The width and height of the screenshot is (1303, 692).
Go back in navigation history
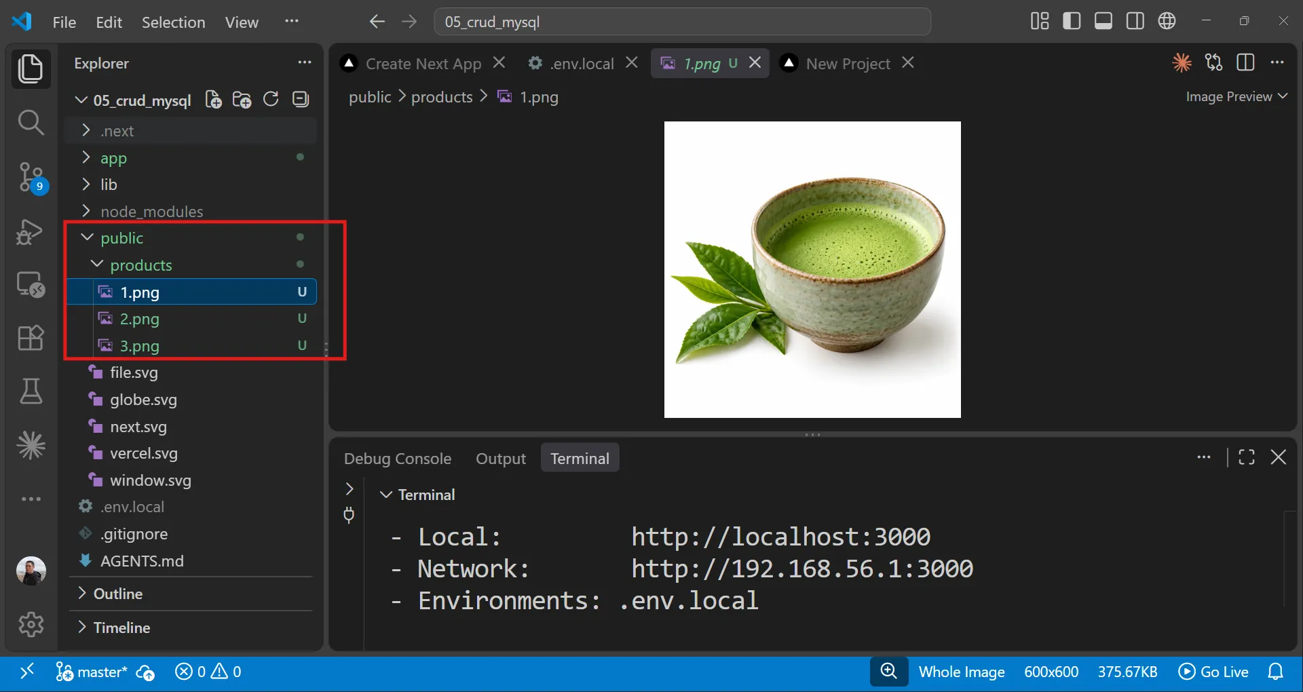tap(377, 22)
